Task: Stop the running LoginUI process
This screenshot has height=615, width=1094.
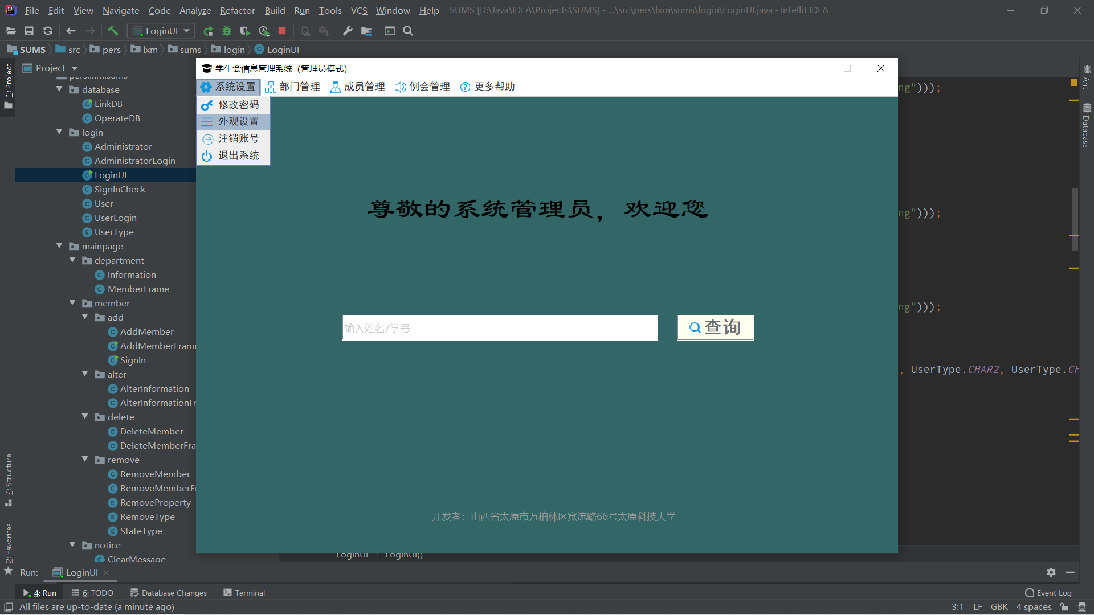Action: coord(282,31)
